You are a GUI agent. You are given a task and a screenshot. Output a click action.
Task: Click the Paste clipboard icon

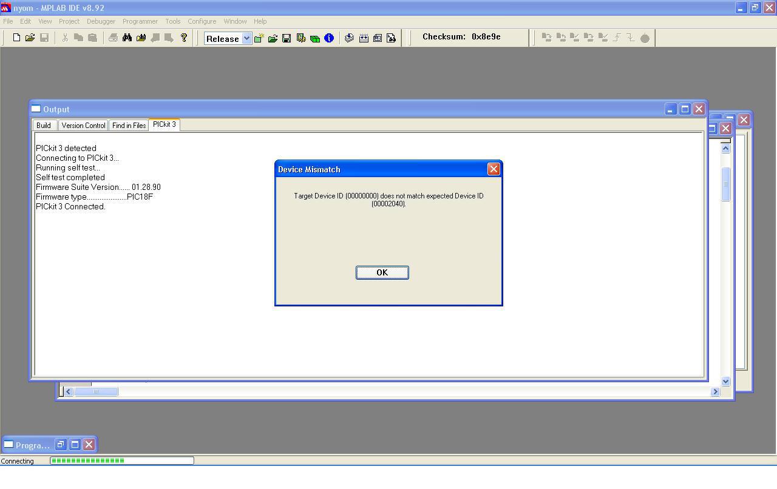point(92,38)
